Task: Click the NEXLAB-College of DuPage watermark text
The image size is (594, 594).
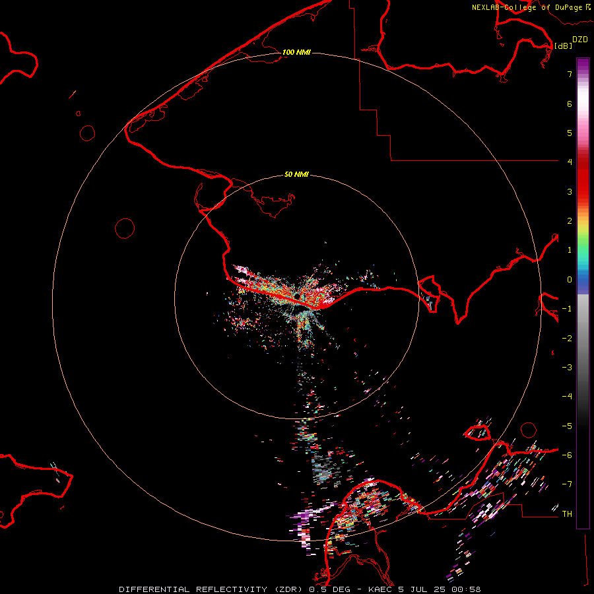Action: click(x=531, y=7)
